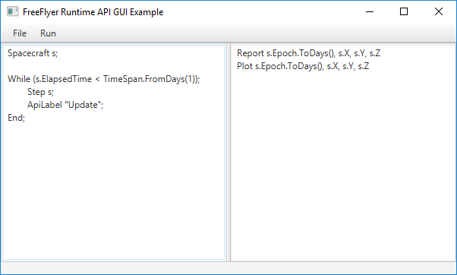
Task: Place cursor on the "Step s;" line
Action: pos(40,92)
